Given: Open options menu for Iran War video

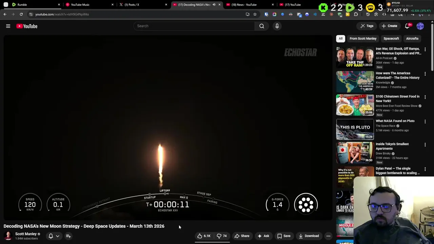Looking at the screenshot, I should (x=425, y=49).
